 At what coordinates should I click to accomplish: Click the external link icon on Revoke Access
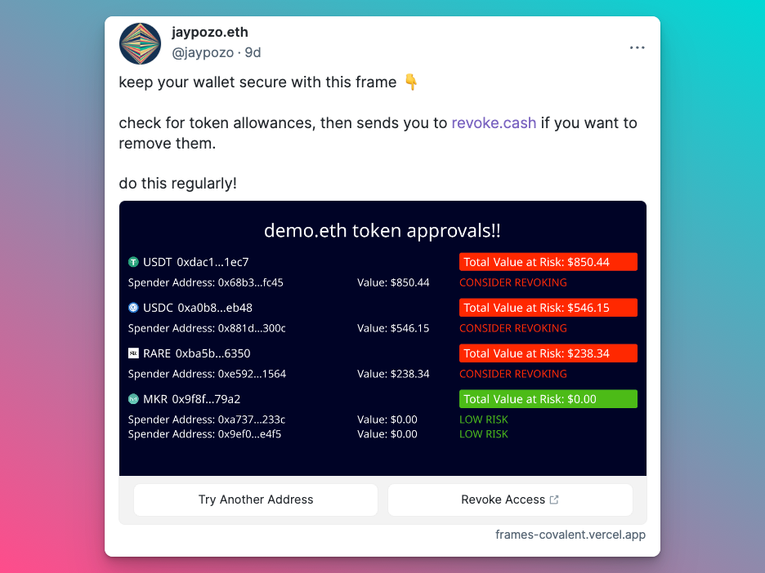pyautogui.click(x=554, y=500)
